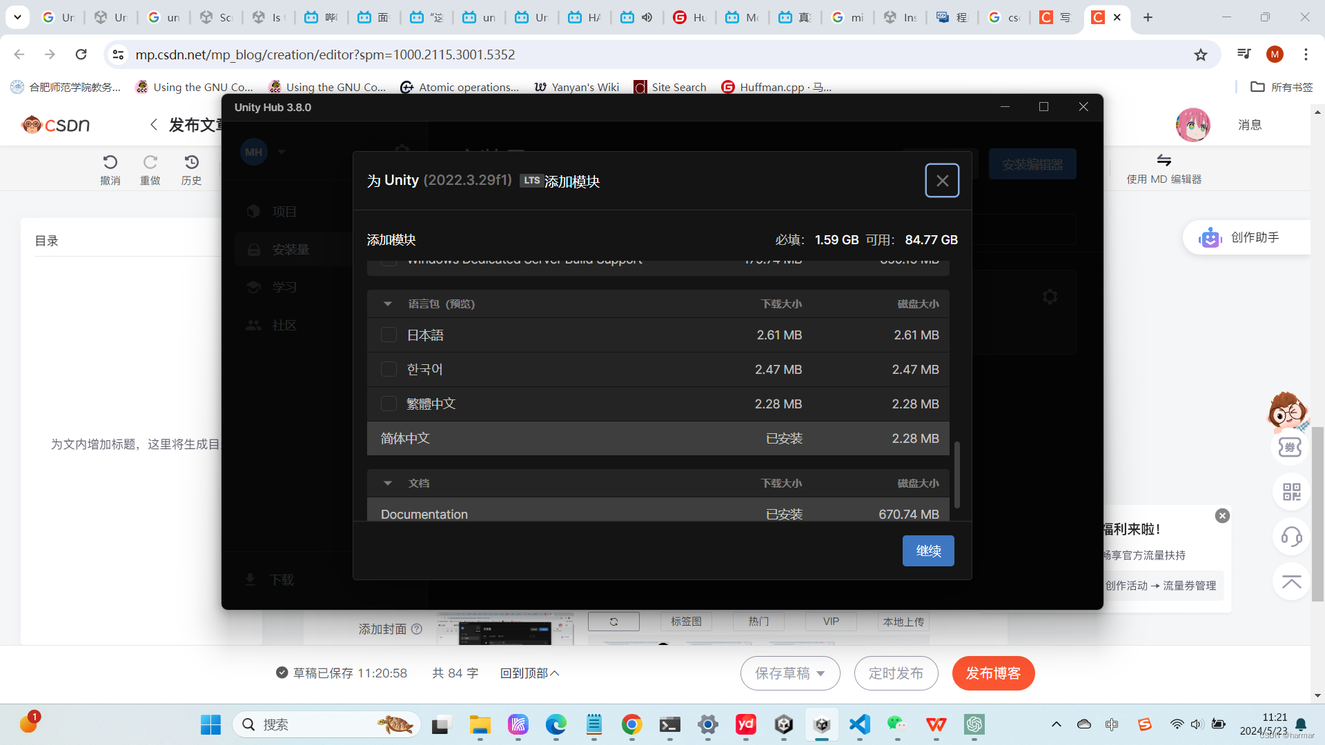Click the back-to-top arrow icon on right sidebar
The image size is (1325, 745).
[1291, 582]
